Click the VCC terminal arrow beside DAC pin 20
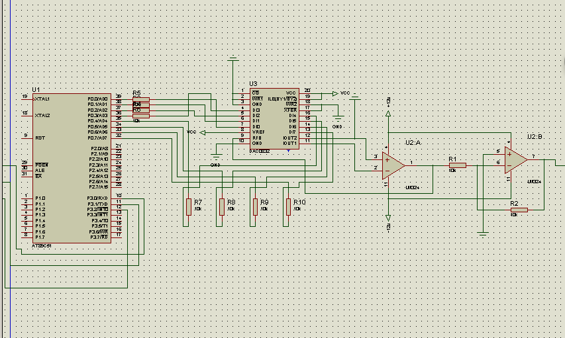The height and width of the screenshot is (338, 565). point(335,93)
